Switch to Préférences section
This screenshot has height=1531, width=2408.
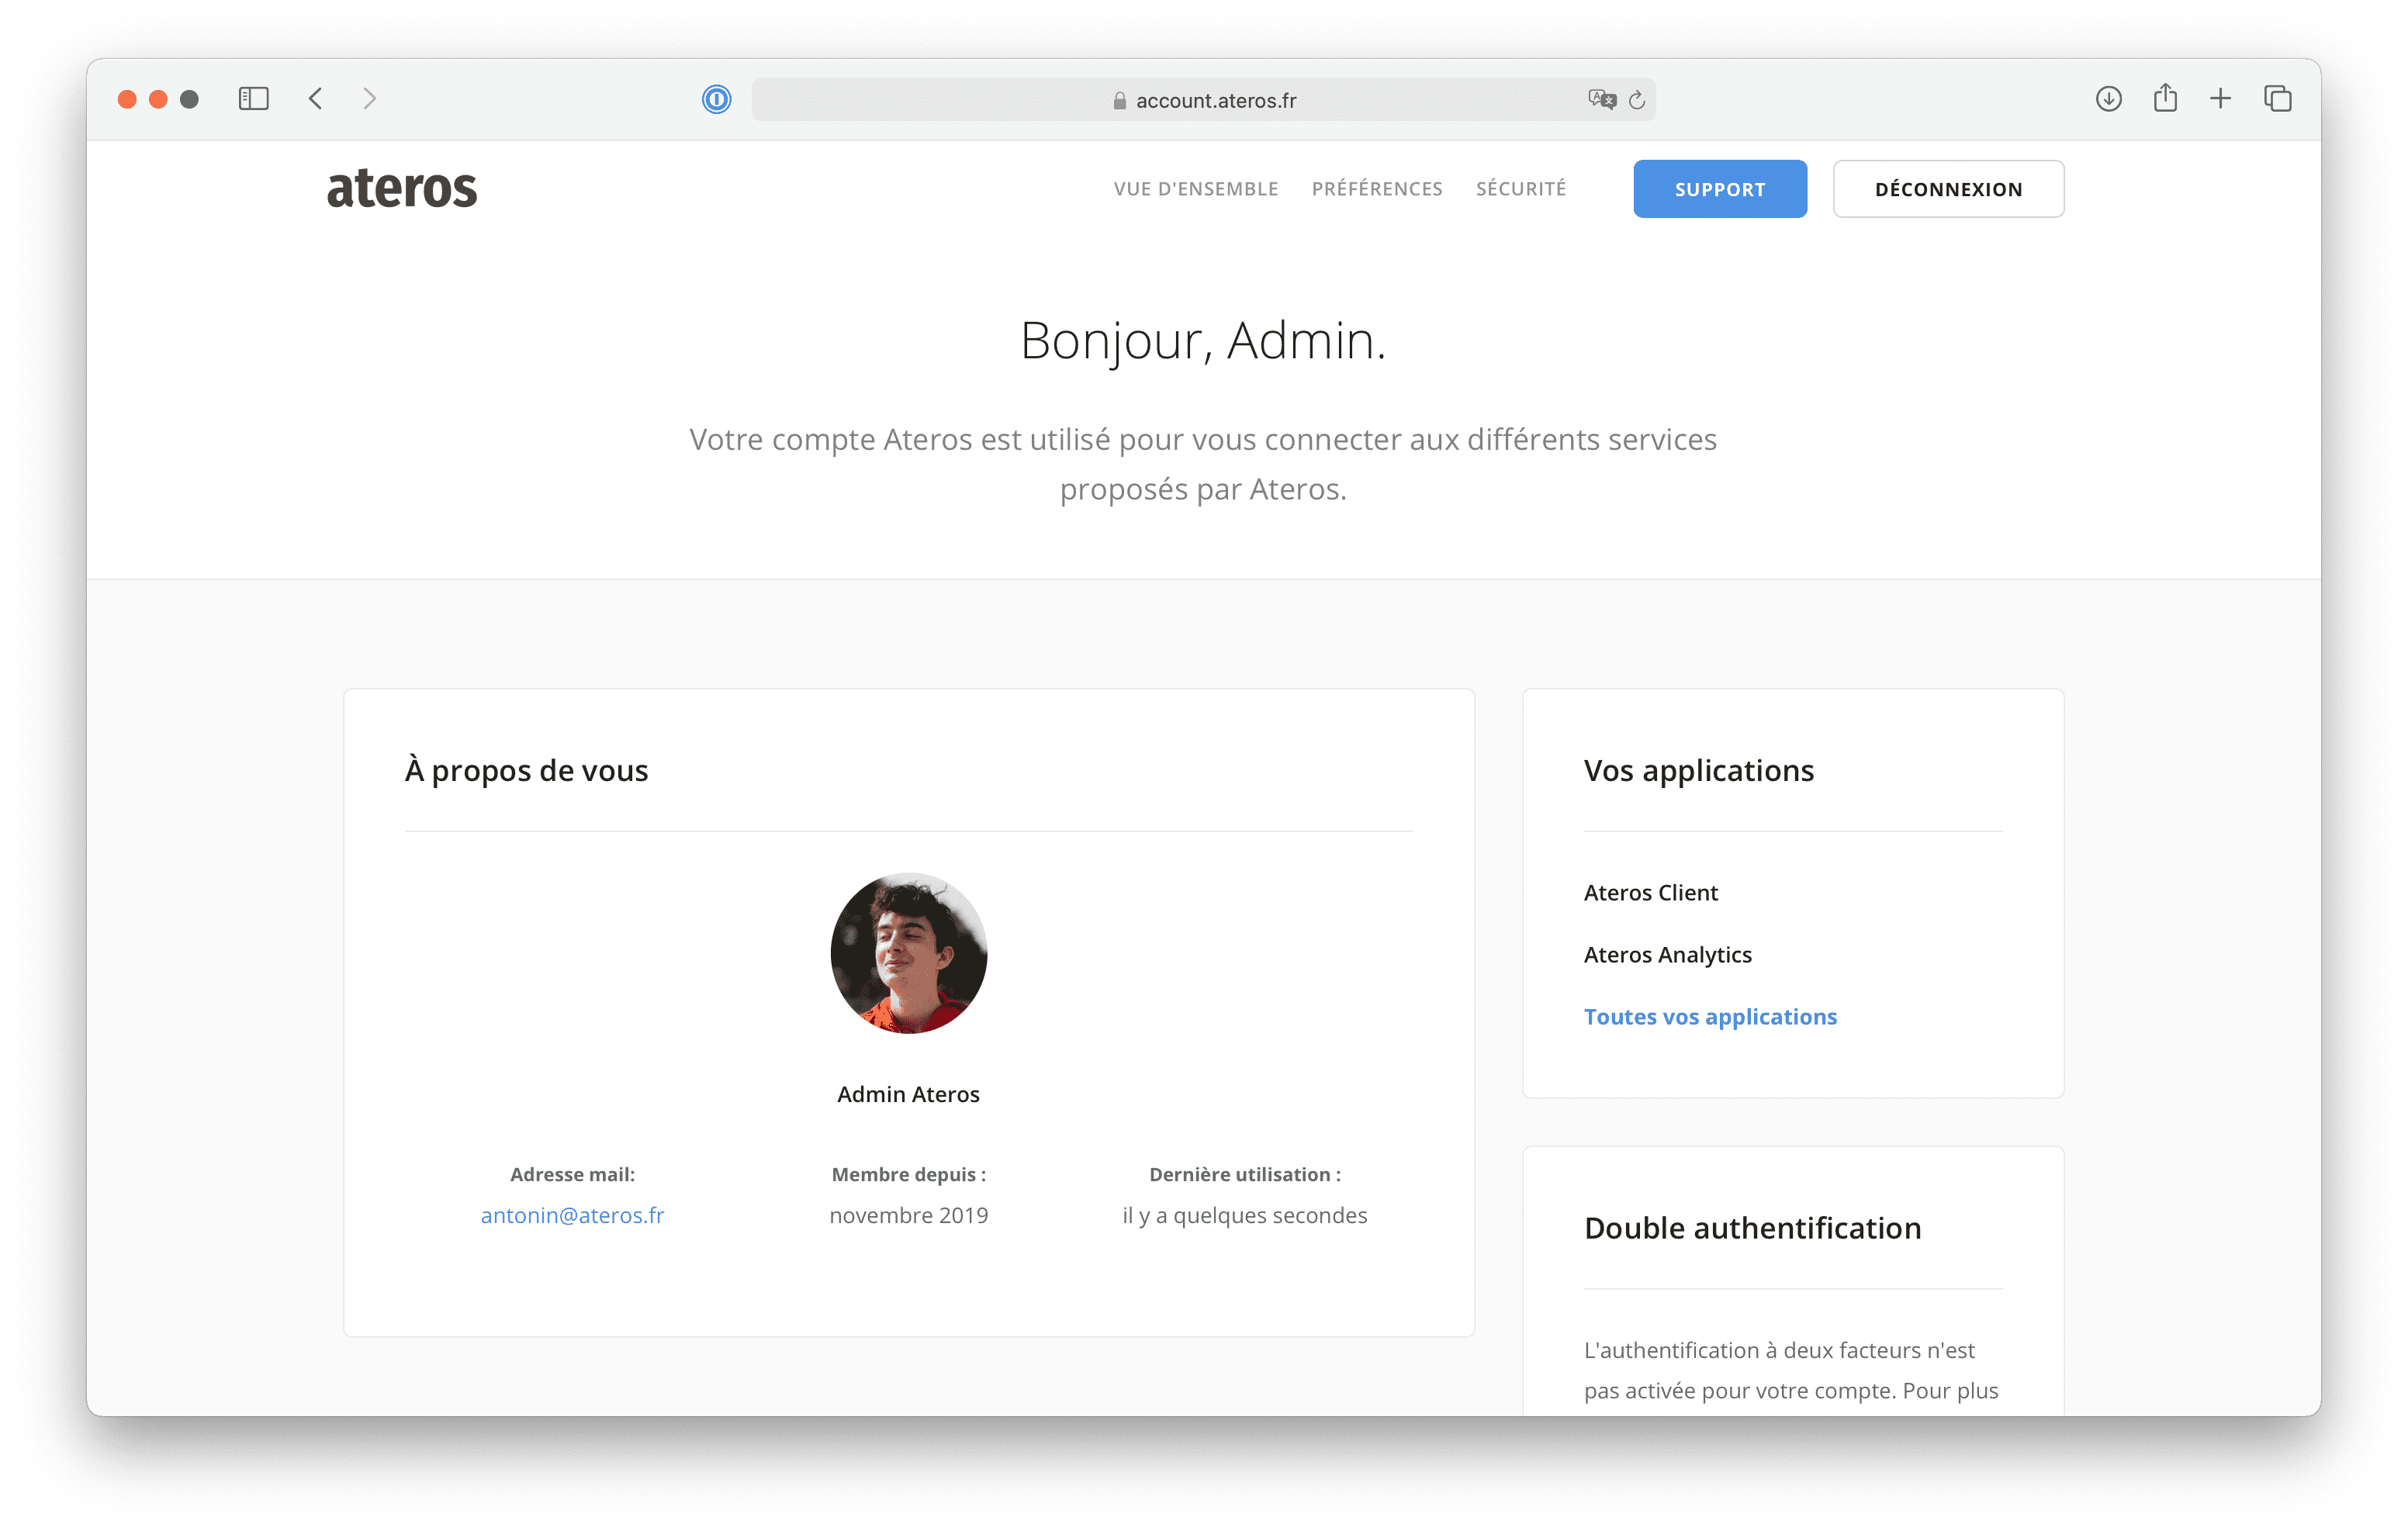point(1376,189)
